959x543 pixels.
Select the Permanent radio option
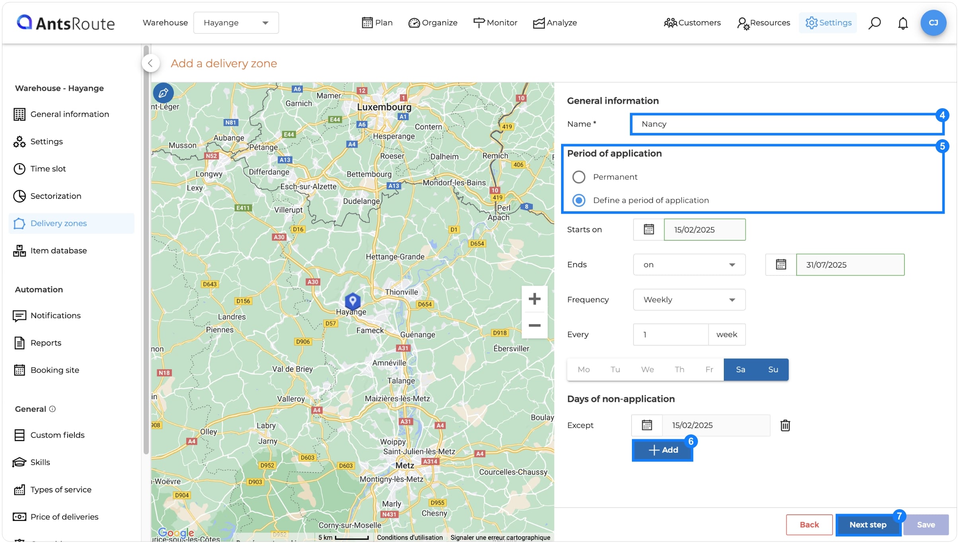579,177
